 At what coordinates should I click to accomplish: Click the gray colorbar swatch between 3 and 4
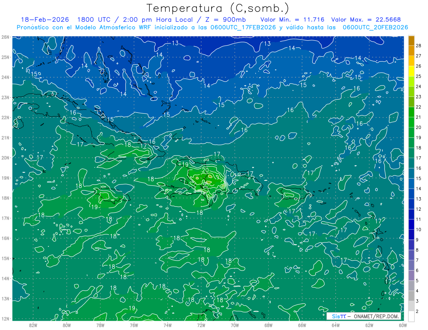point(411,296)
